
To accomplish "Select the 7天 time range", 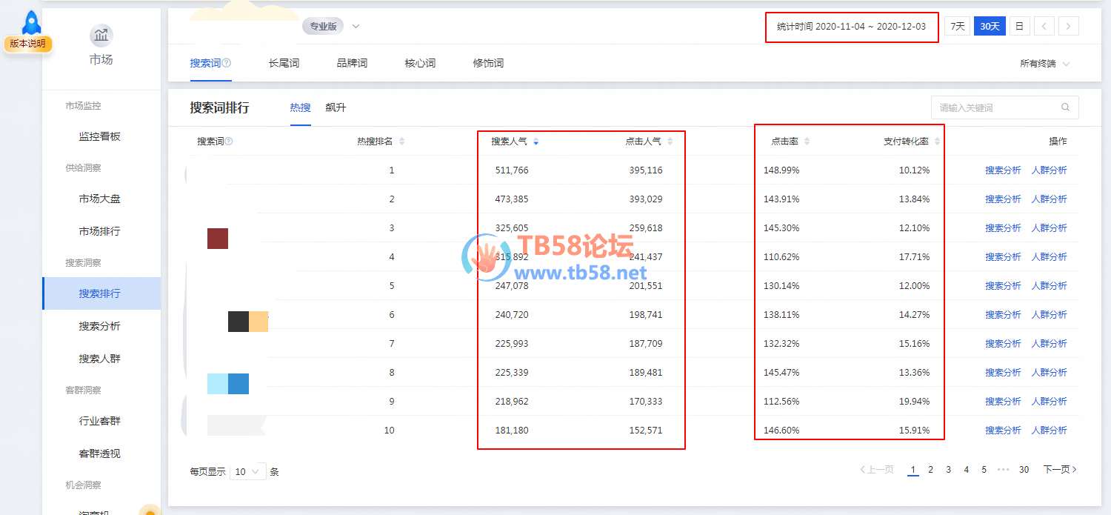I will coord(957,27).
